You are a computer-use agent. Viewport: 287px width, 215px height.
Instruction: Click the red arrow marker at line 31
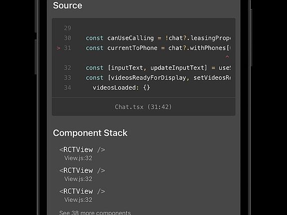[59, 48]
